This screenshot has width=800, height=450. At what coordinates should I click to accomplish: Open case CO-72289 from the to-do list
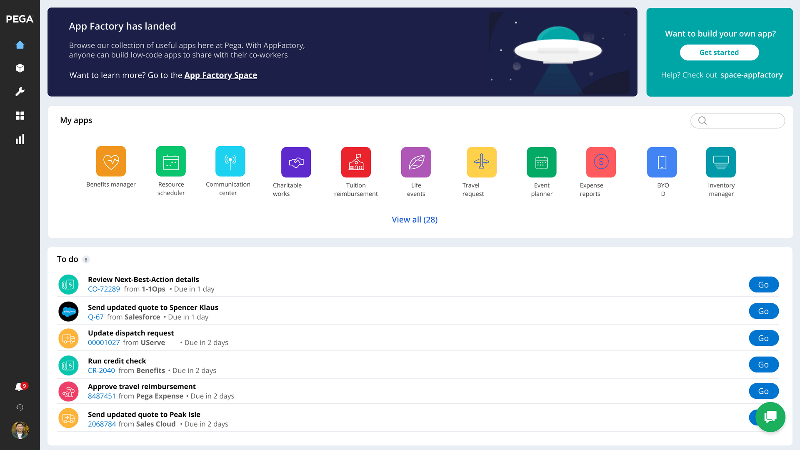click(x=104, y=289)
